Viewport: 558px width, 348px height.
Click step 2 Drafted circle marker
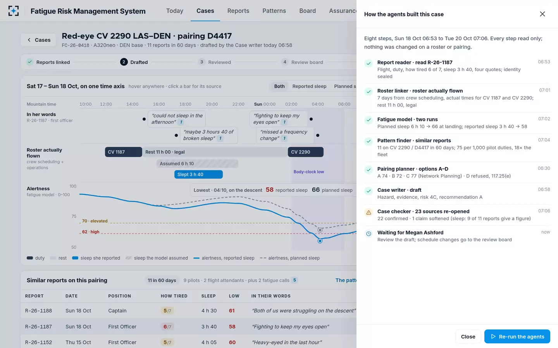pos(124,62)
